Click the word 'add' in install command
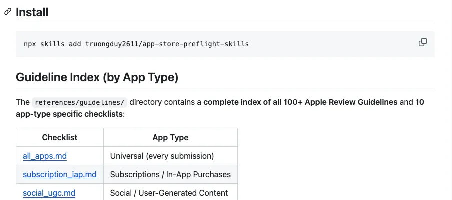Image resolution: width=452 pixels, height=200 pixels. tap(75, 44)
